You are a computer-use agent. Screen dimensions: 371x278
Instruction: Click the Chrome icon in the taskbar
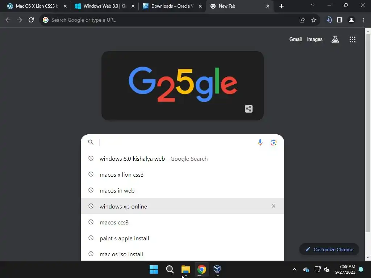click(x=202, y=269)
